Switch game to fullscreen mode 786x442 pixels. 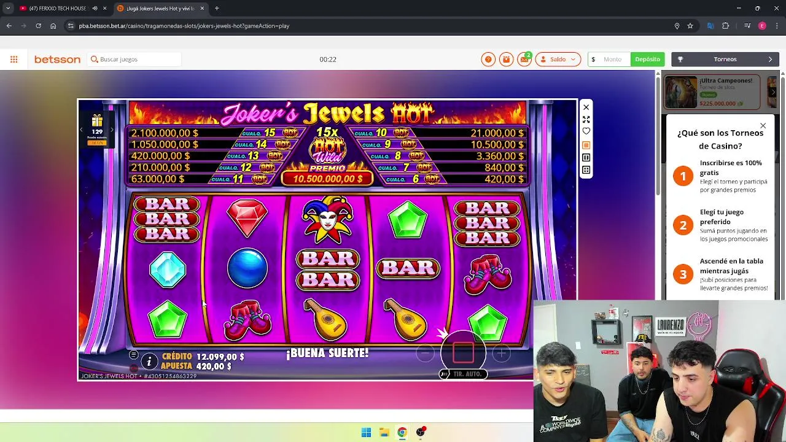[x=586, y=120]
